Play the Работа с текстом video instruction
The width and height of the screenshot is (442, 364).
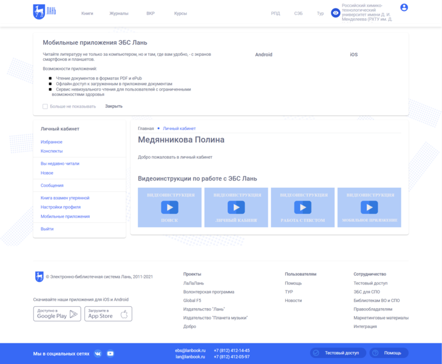[x=303, y=207]
